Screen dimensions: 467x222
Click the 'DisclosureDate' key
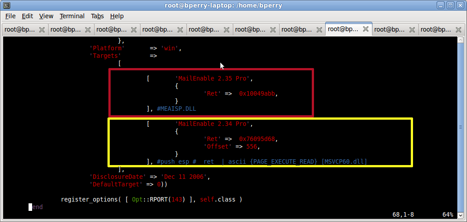click(x=118, y=177)
